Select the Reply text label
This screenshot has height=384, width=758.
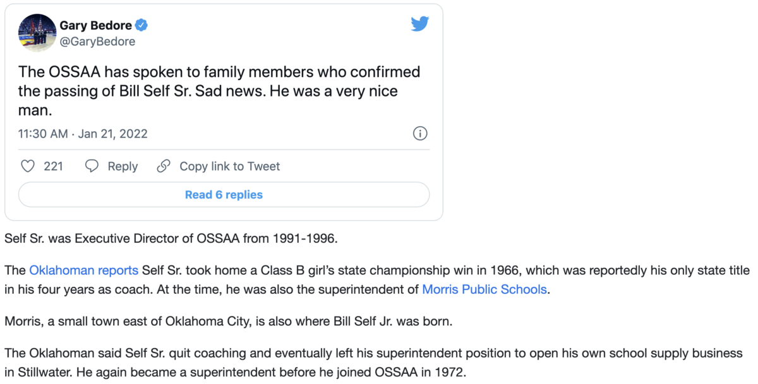tap(123, 166)
